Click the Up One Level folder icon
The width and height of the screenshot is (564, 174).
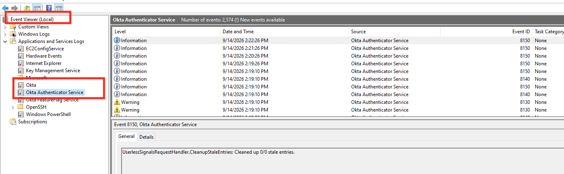tap(27, 8)
